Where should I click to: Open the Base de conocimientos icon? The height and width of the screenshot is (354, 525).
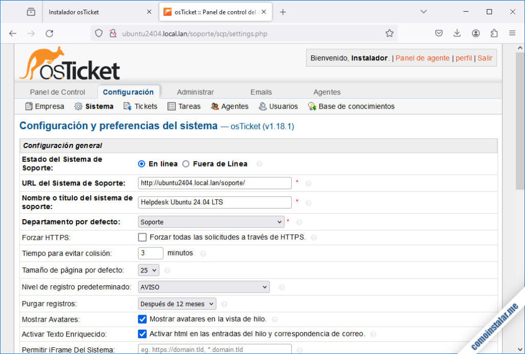[311, 106]
